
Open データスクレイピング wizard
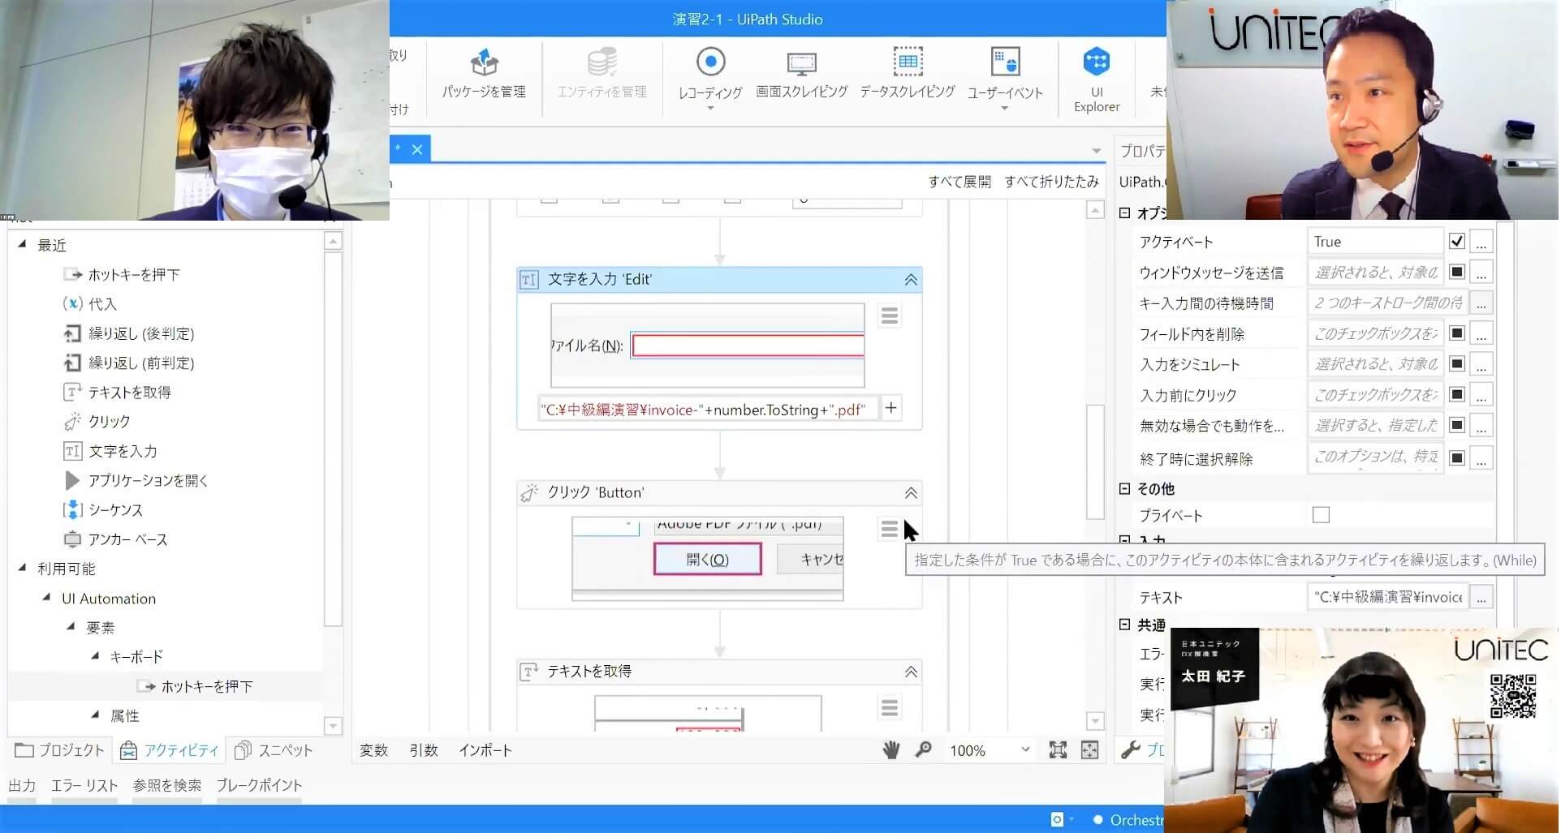point(908,74)
